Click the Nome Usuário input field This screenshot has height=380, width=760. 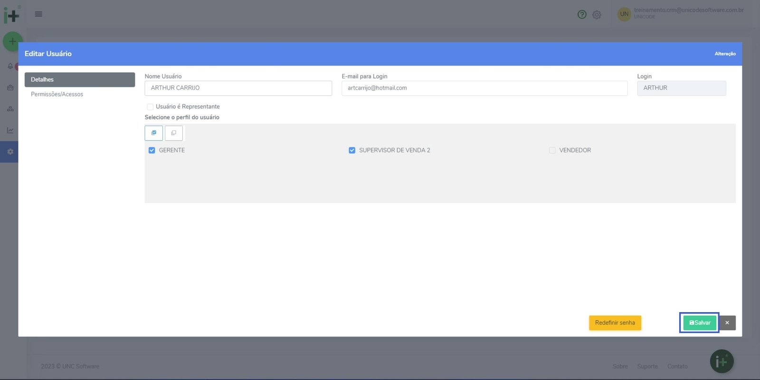(x=238, y=88)
